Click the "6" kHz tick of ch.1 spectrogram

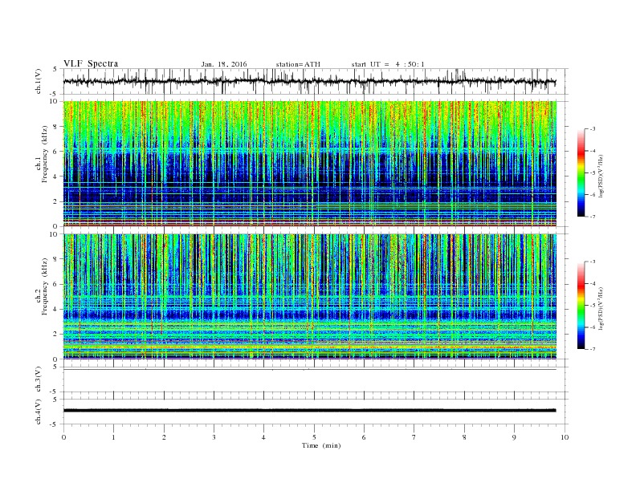click(x=55, y=152)
